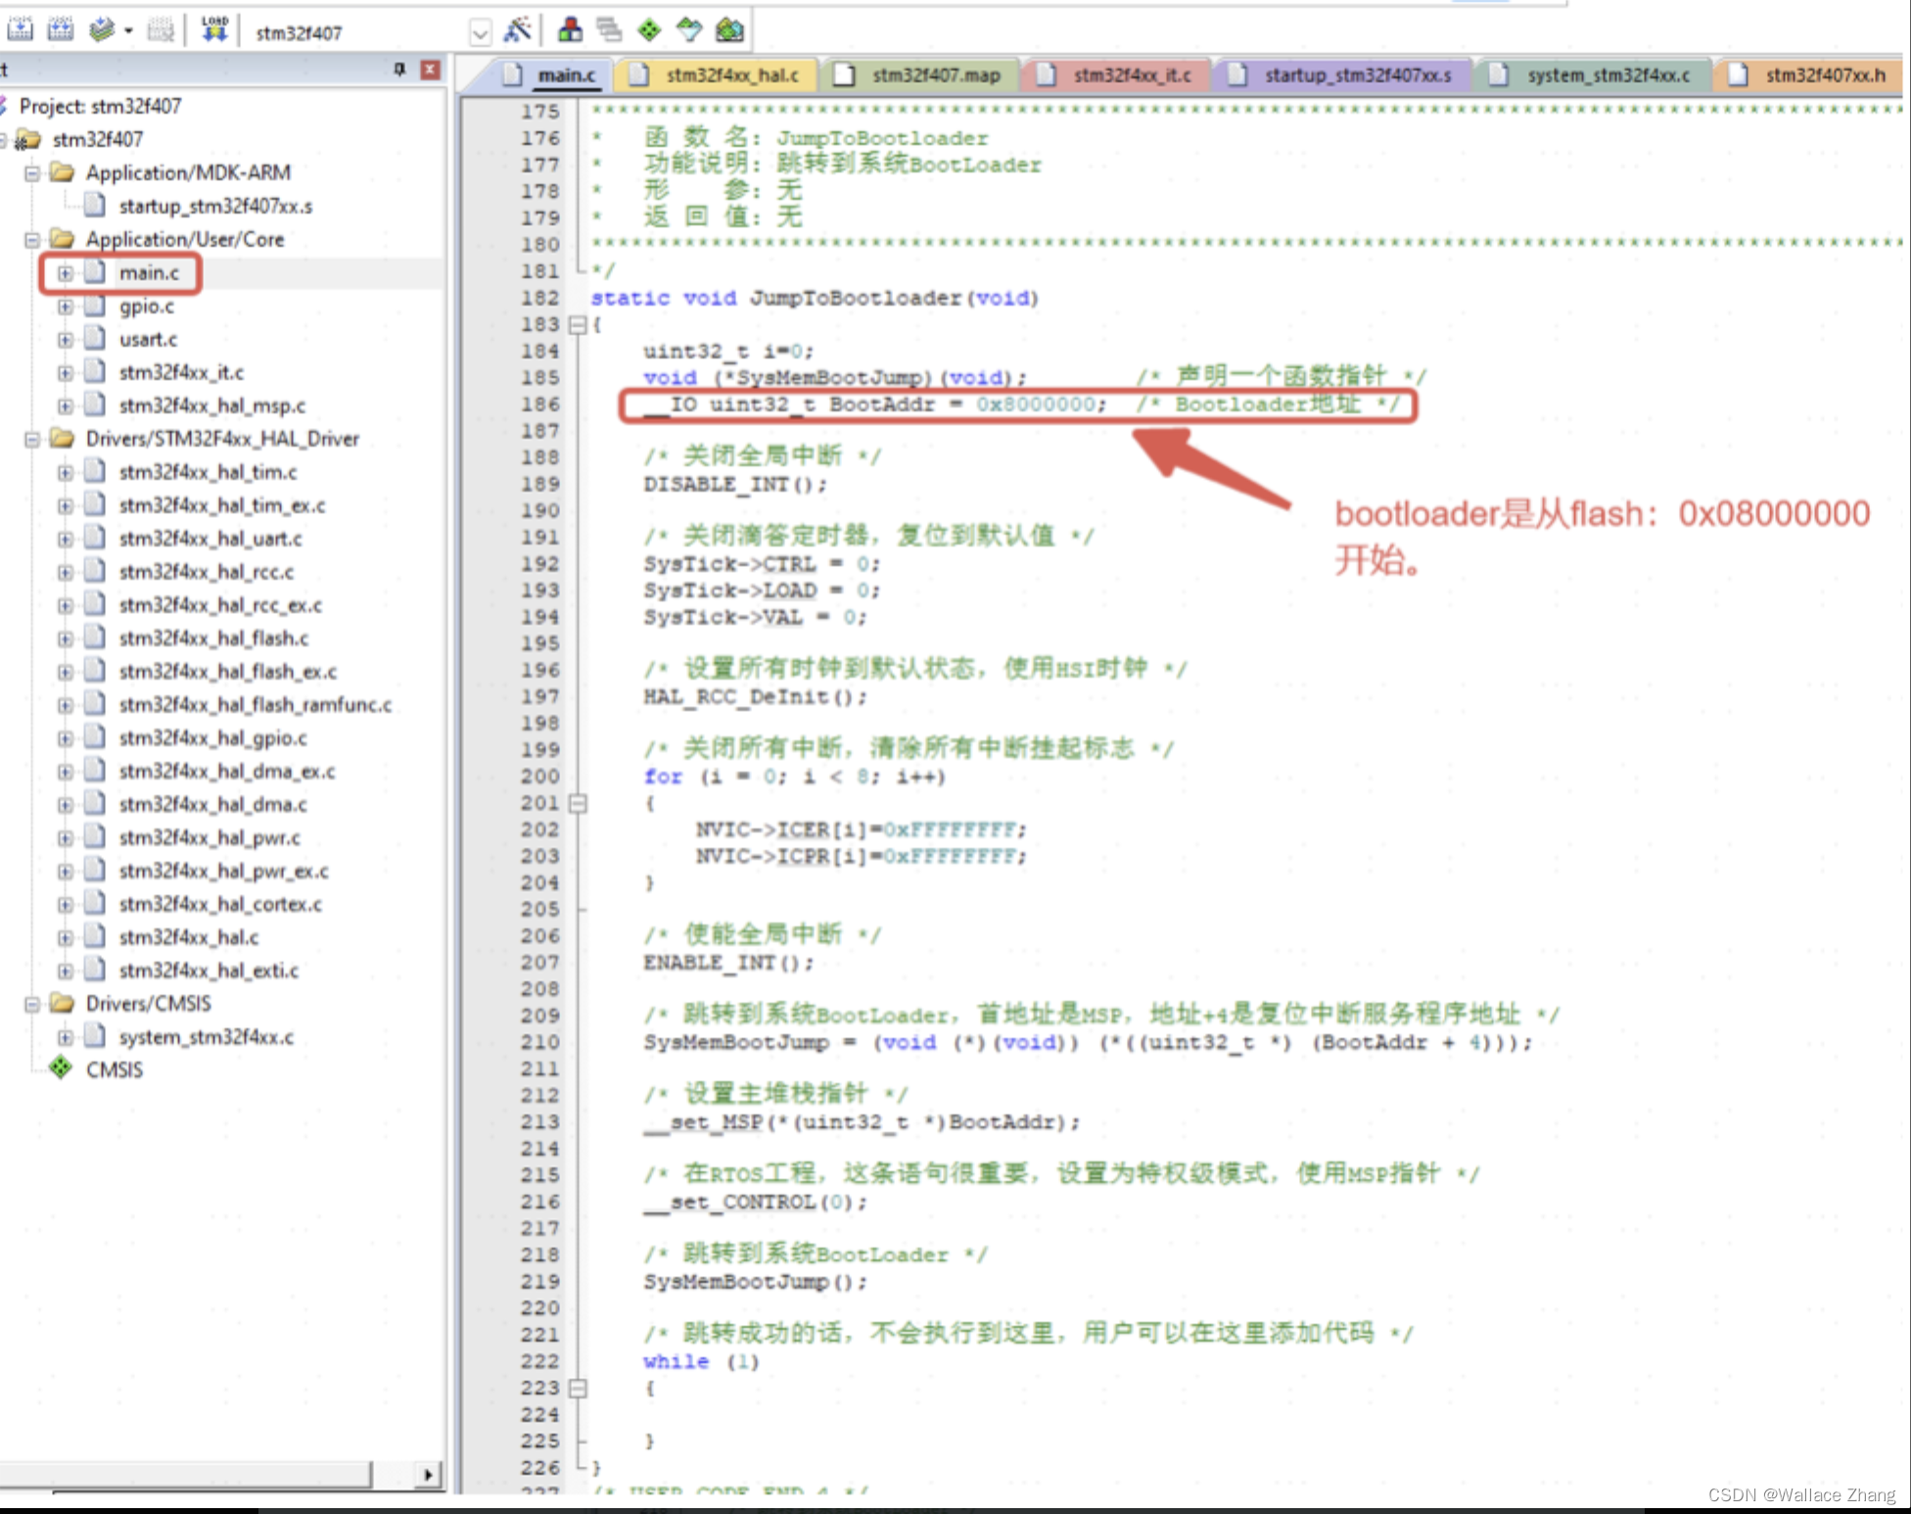
Task: Select the CMSIS component icon in tree
Action: tap(59, 1068)
